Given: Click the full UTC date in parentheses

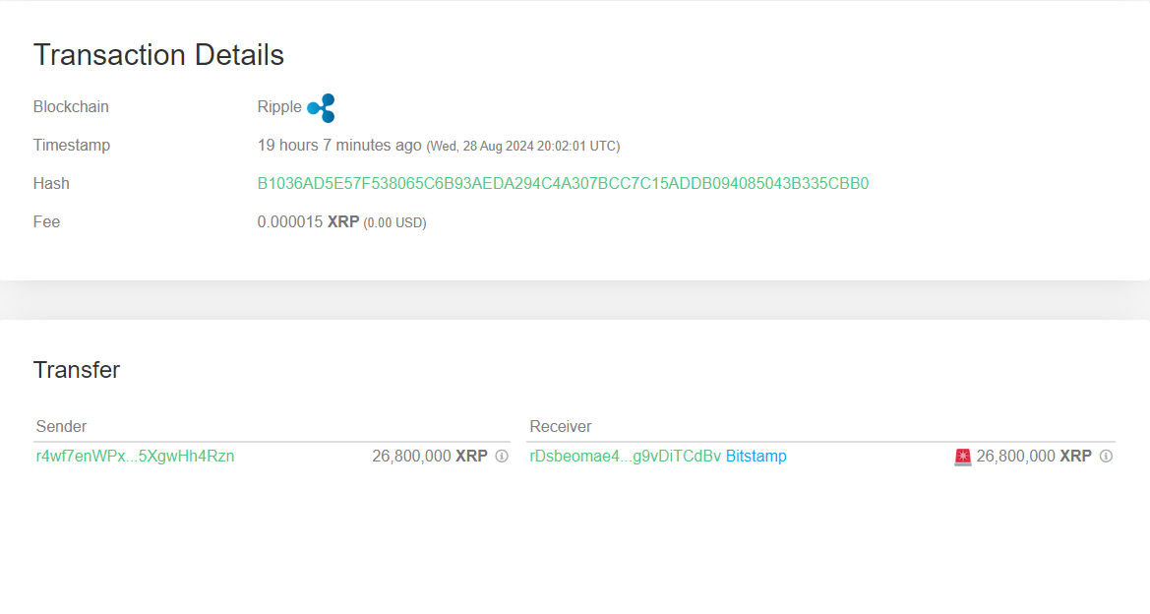Looking at the screenshot, I should [522, 147].
